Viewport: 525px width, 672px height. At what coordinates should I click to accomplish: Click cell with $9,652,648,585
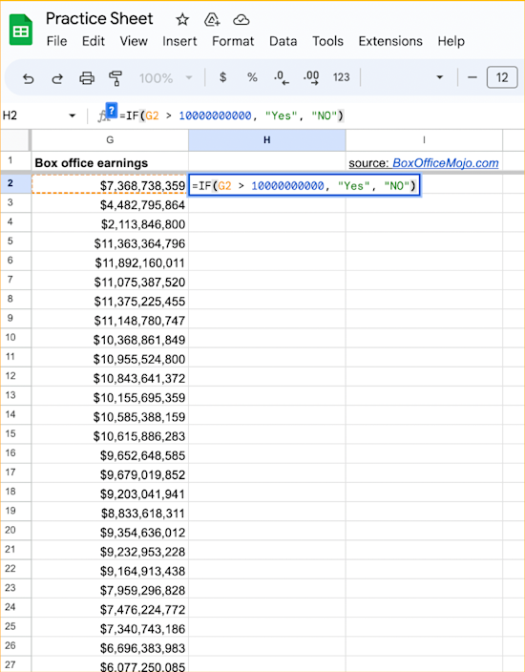coord(110,454)
